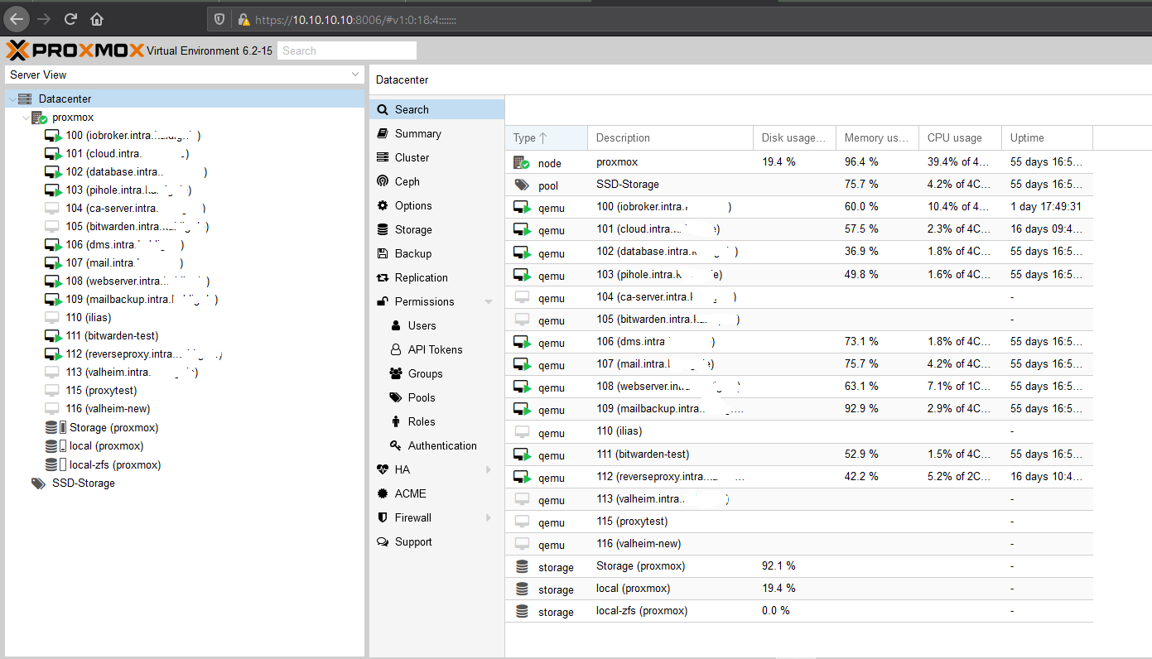Click the Proxmox logo
This screenshot has width=1152, height=659.
[x=75, y=51]
